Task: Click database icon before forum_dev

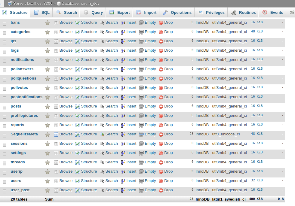Action: (59, 4)
